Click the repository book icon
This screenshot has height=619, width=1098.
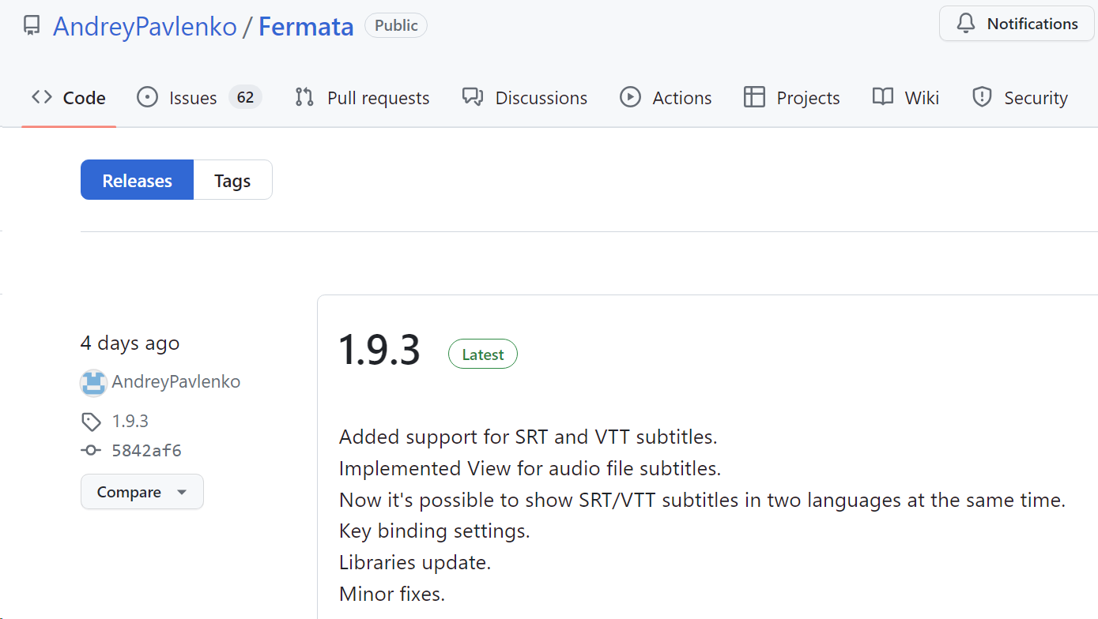[x=32, y=26]
